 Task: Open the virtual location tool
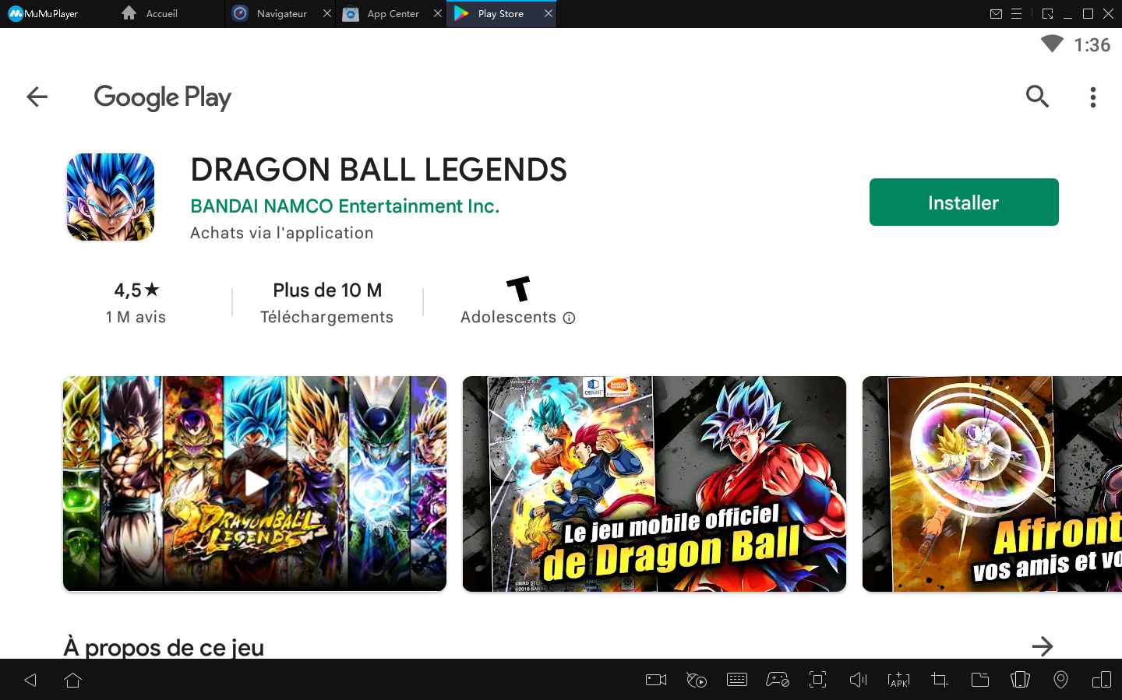tap(1060, 679)
